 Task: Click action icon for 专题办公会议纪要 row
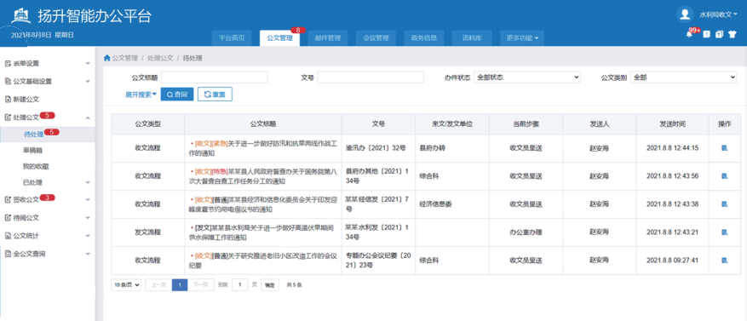click(x=725, y=261)
